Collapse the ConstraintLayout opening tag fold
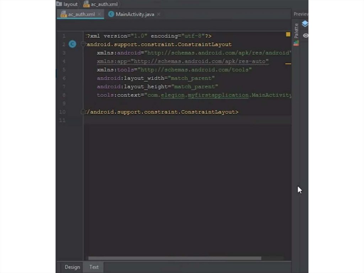 [82, 44]
